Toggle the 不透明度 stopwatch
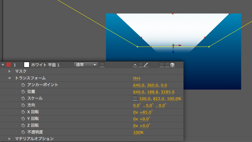Viewport: 252px width, 142px height. coord(23,132)
